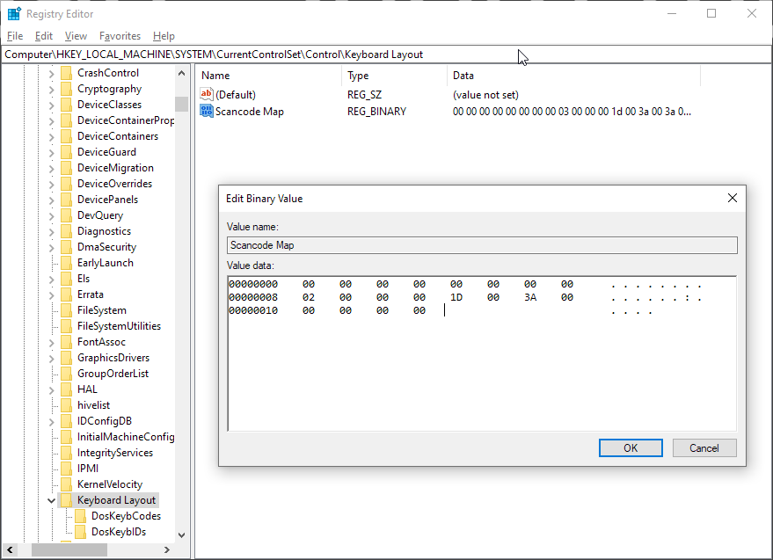Click the HAL folder icon

[66, 389]
